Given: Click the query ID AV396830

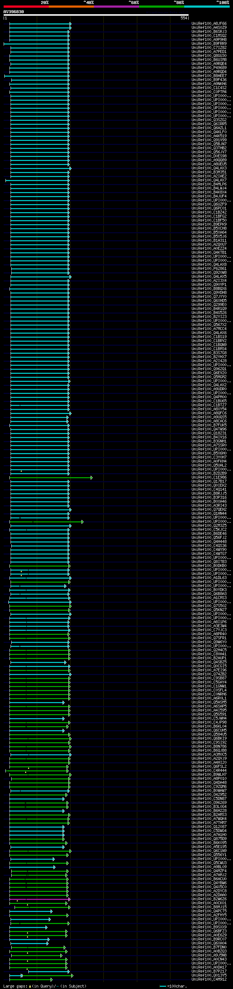Looking at the screenshot, I should coord(14,12).
